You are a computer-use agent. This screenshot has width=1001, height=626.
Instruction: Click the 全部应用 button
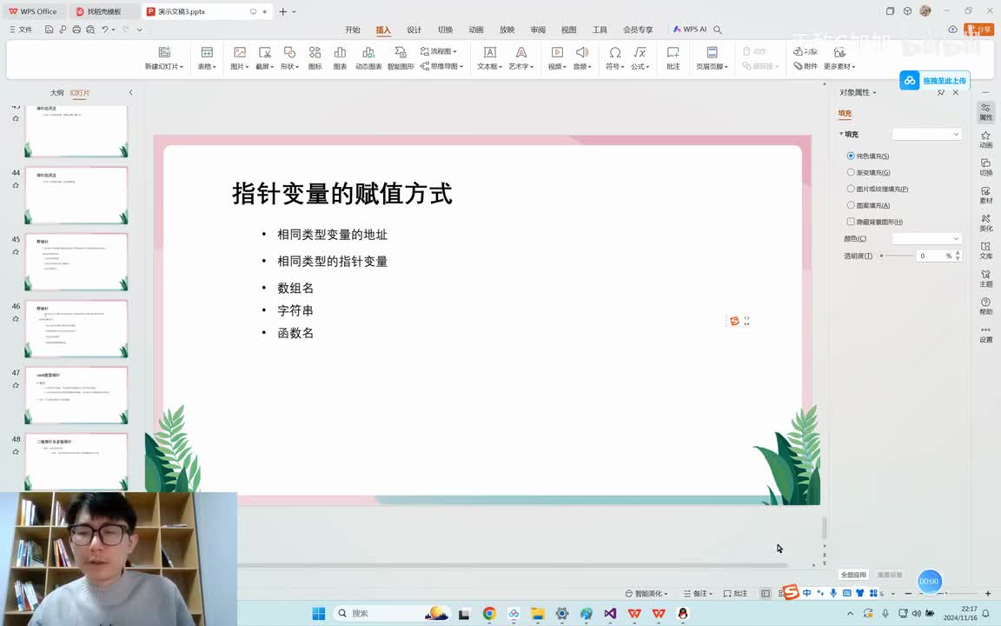(853, 574)
